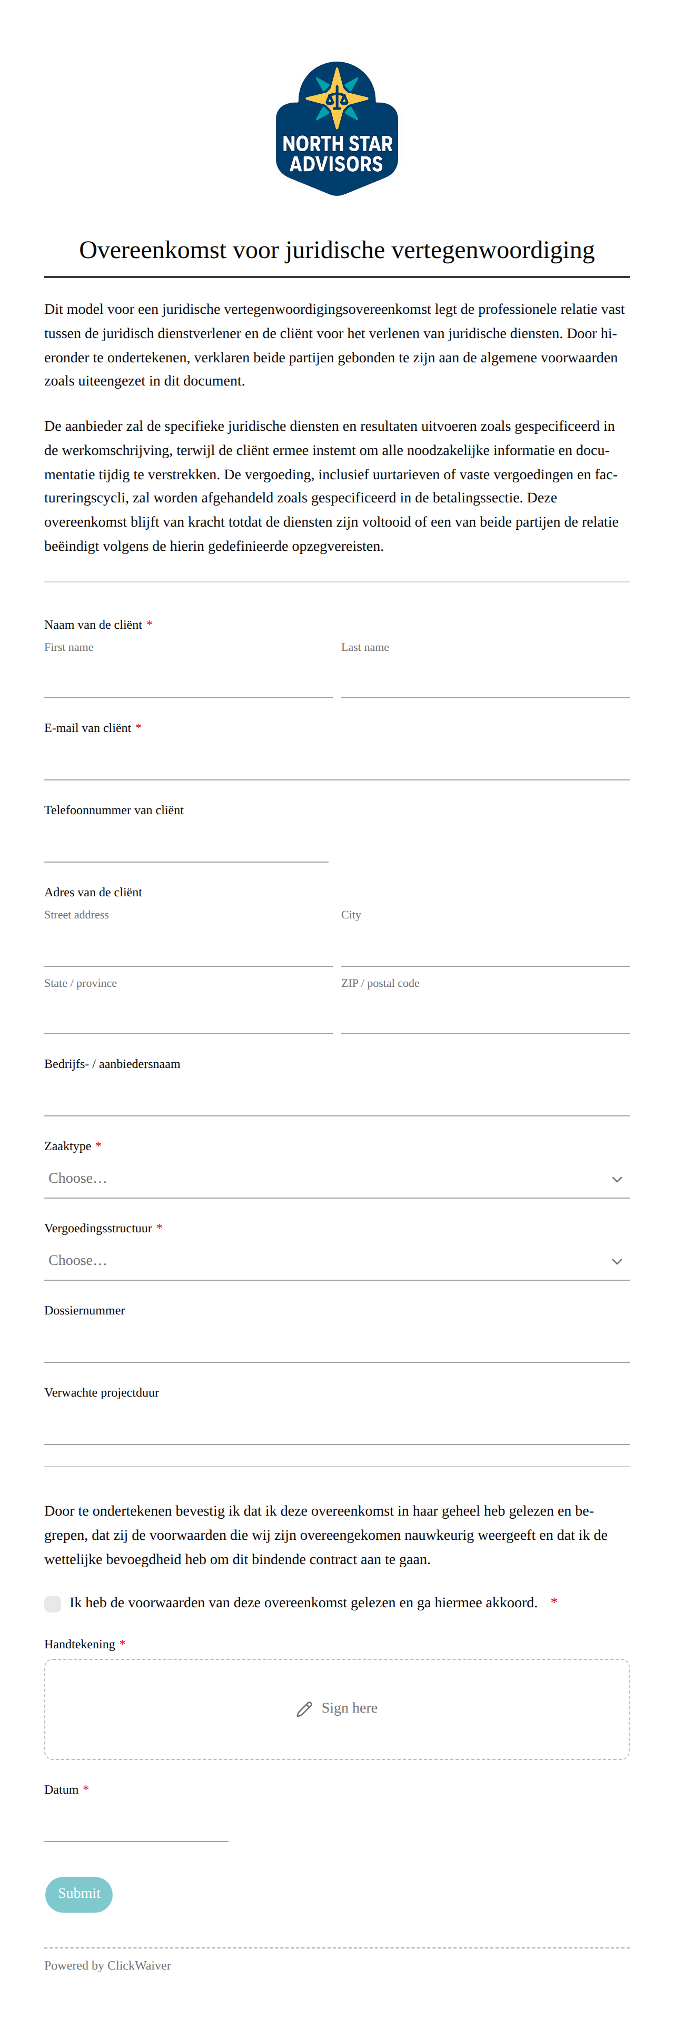Click the North Star Advisors logo
This screenshot has height=2018, width=674.
pyautogui.click(x=337, y=128)
